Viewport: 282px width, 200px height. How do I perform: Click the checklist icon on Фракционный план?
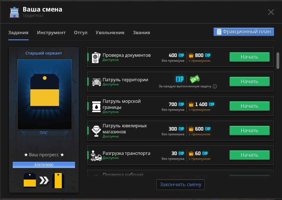click(219, 32)
